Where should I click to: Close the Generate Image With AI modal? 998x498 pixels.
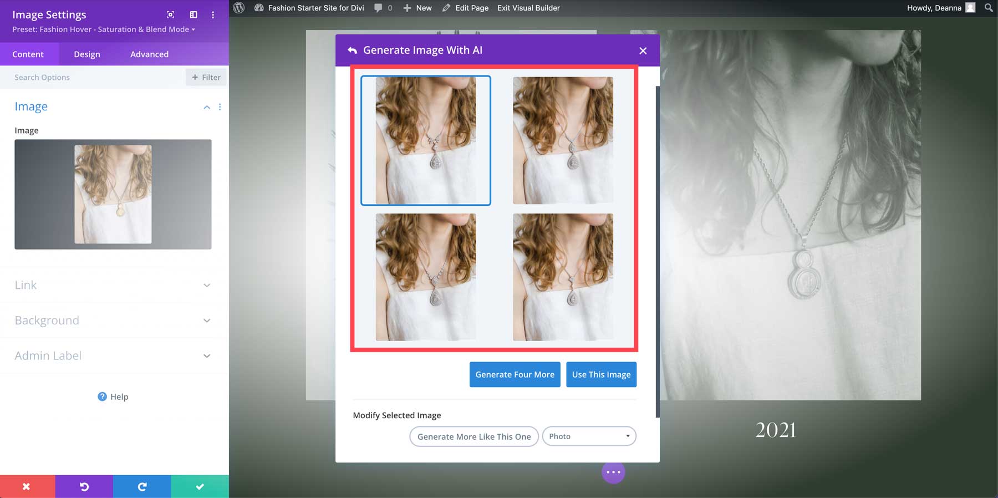(x=643, y=50)
